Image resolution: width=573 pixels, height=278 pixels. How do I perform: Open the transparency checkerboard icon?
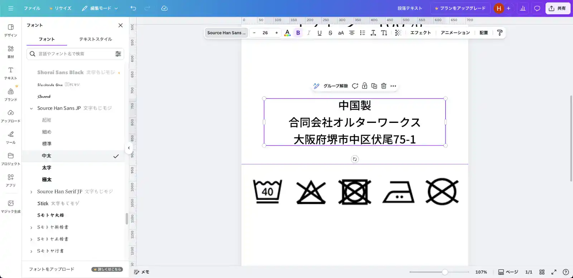398,33
